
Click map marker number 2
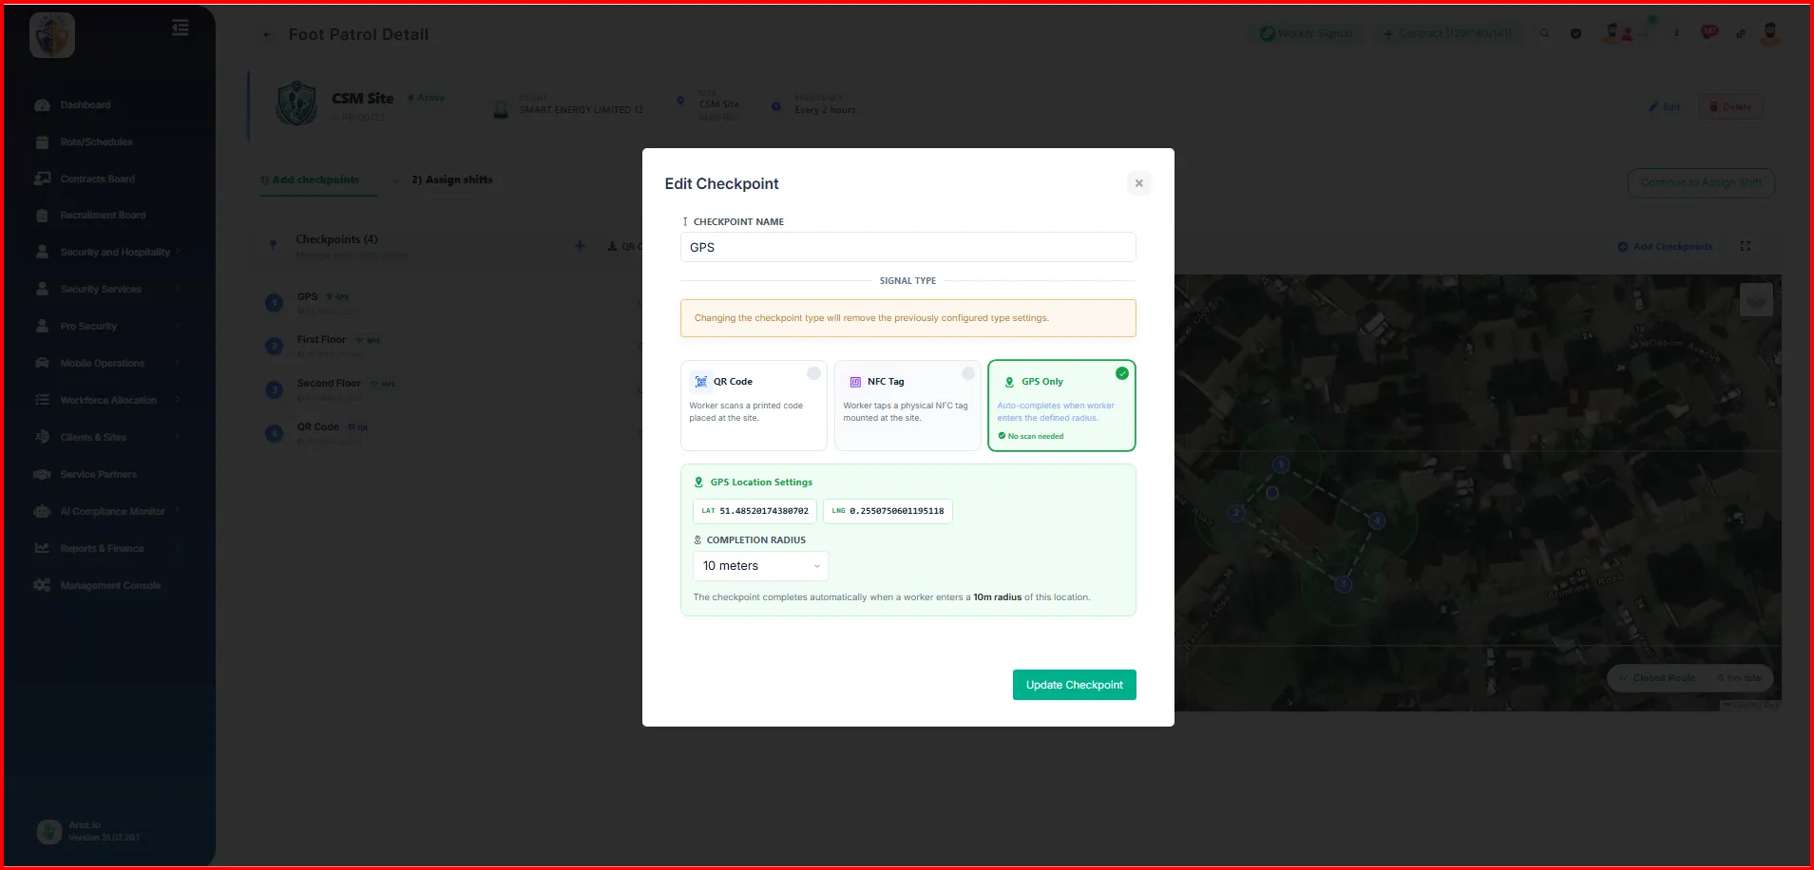click(x=1236, y=513)
